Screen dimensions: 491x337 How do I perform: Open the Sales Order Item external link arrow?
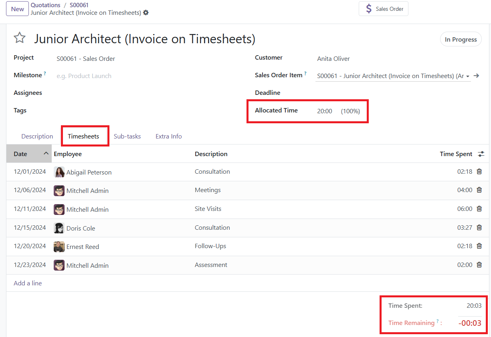[476, 76]
